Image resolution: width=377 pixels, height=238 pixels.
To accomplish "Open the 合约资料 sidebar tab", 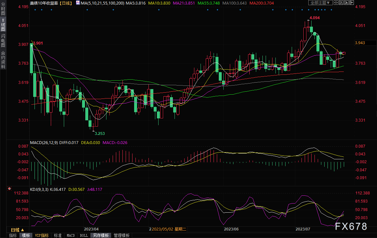I will 3,60.
